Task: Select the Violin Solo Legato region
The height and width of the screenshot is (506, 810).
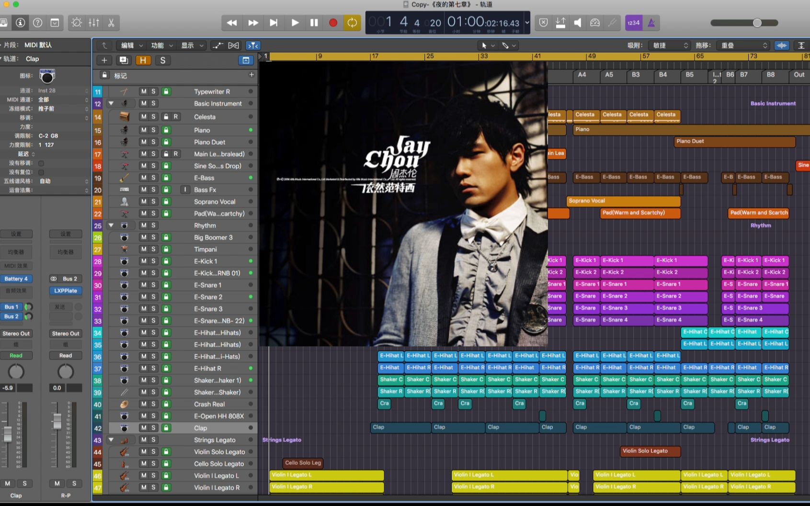Action: click(650, 451)
